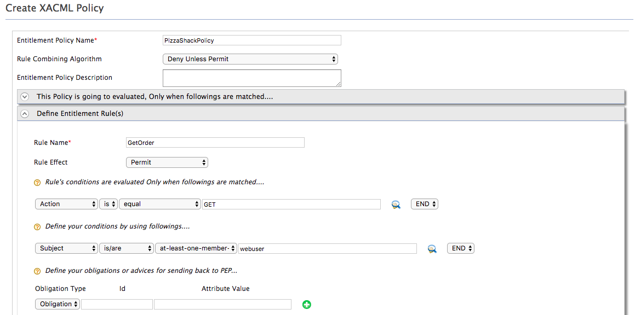Open the first END connector dropdown
Viewport: 635px width, 315px height.
click(x=424, y=203)
